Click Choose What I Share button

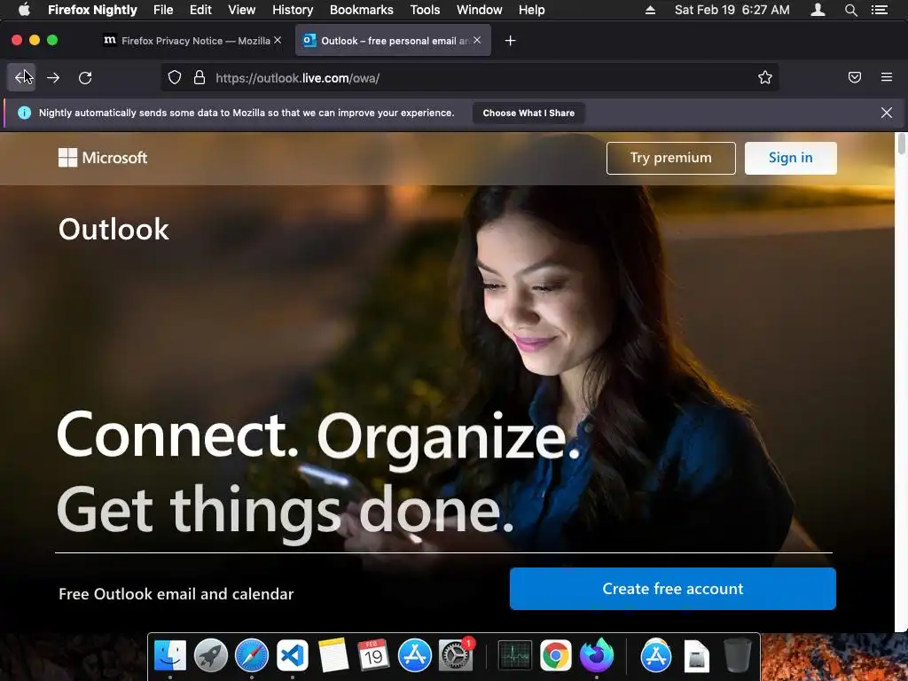pyautogui.click(x=528, y=113)
